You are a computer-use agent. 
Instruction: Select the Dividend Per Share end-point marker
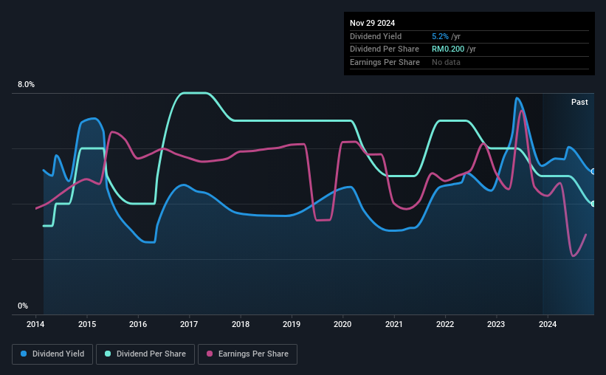click(x=593, y=204)
